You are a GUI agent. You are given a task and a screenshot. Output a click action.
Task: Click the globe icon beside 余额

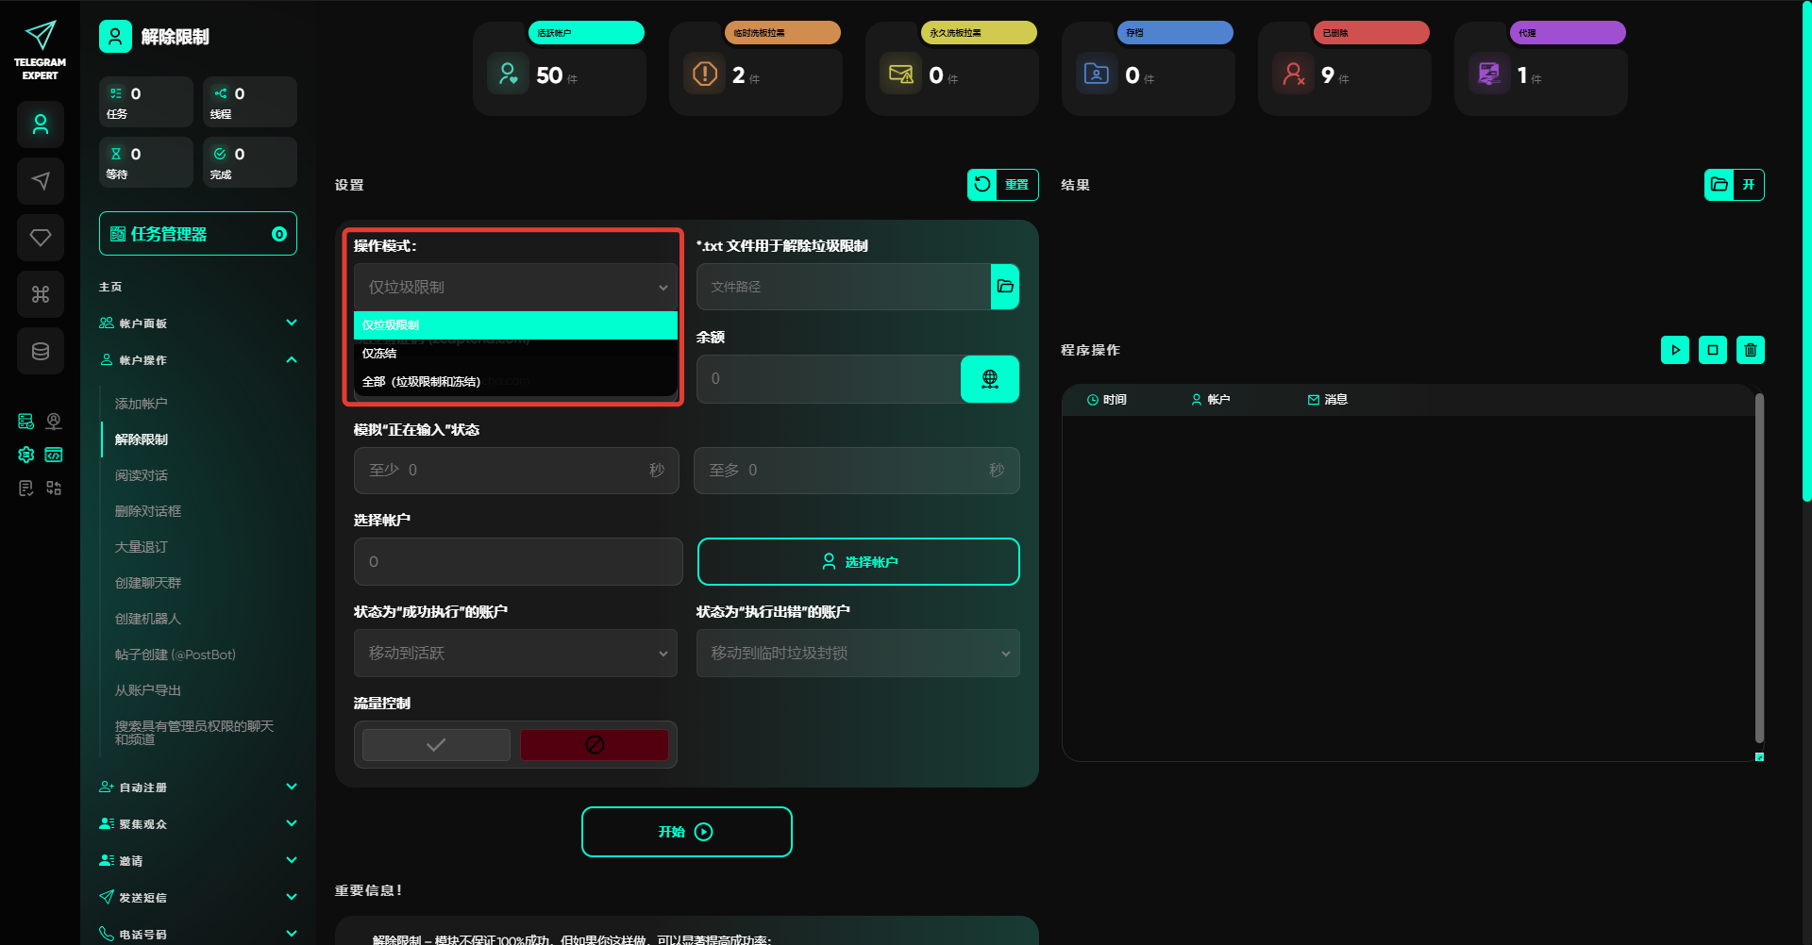tap(989, 379)
